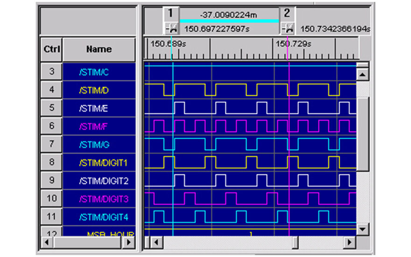The height and width of the screenshot is (257, 411).
Task: Select signal /STIM/C
Action: (x=99, y=72)
